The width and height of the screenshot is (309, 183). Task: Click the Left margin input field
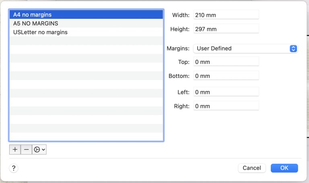(x=226, y=92)
